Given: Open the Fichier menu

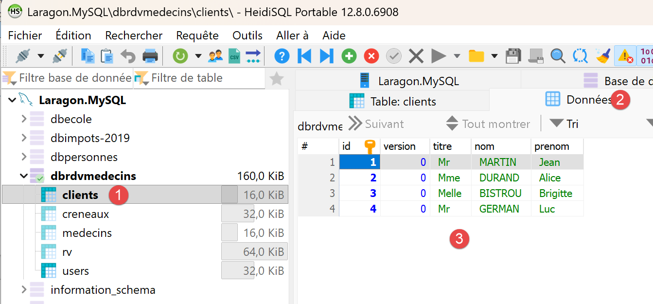Looking at the screenshot, I should (x=25, y=36).
